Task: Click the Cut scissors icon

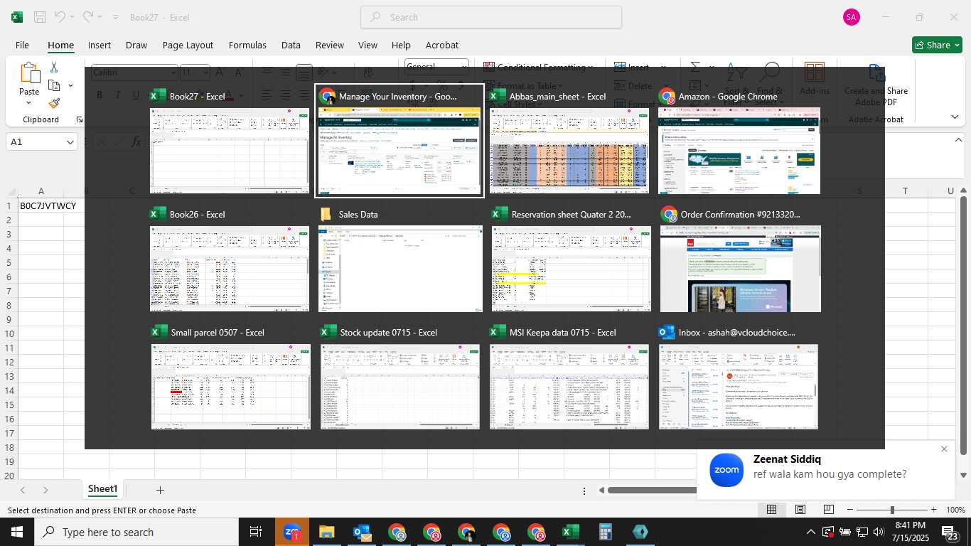Action: [x=54, y=68]
